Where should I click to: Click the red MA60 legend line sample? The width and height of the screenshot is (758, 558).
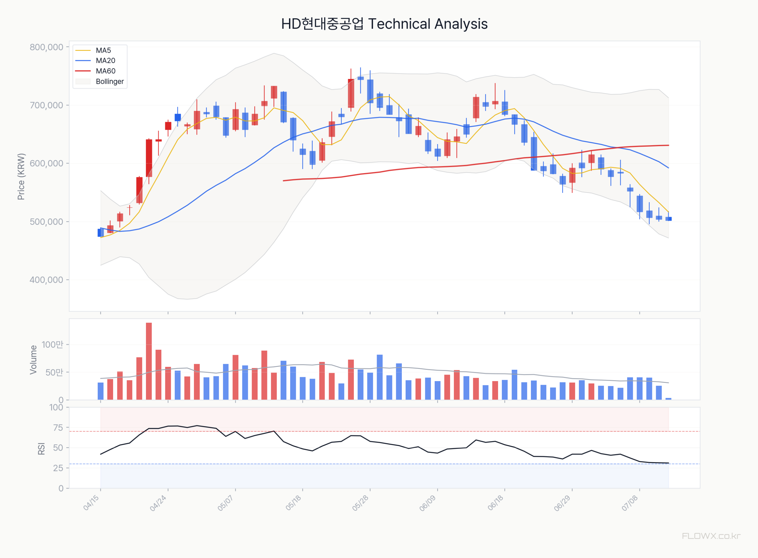pos(83,71)
